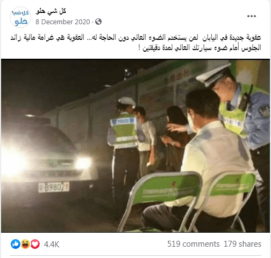This screenshot has width=271, height=258.
Task: Open the 4.4K reactions count
Action: click(x=52, y=245)
